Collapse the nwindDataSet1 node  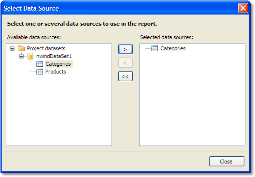21,57
